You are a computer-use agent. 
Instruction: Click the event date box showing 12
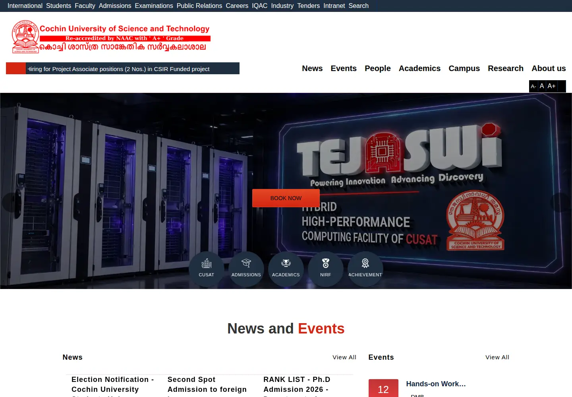383,388
